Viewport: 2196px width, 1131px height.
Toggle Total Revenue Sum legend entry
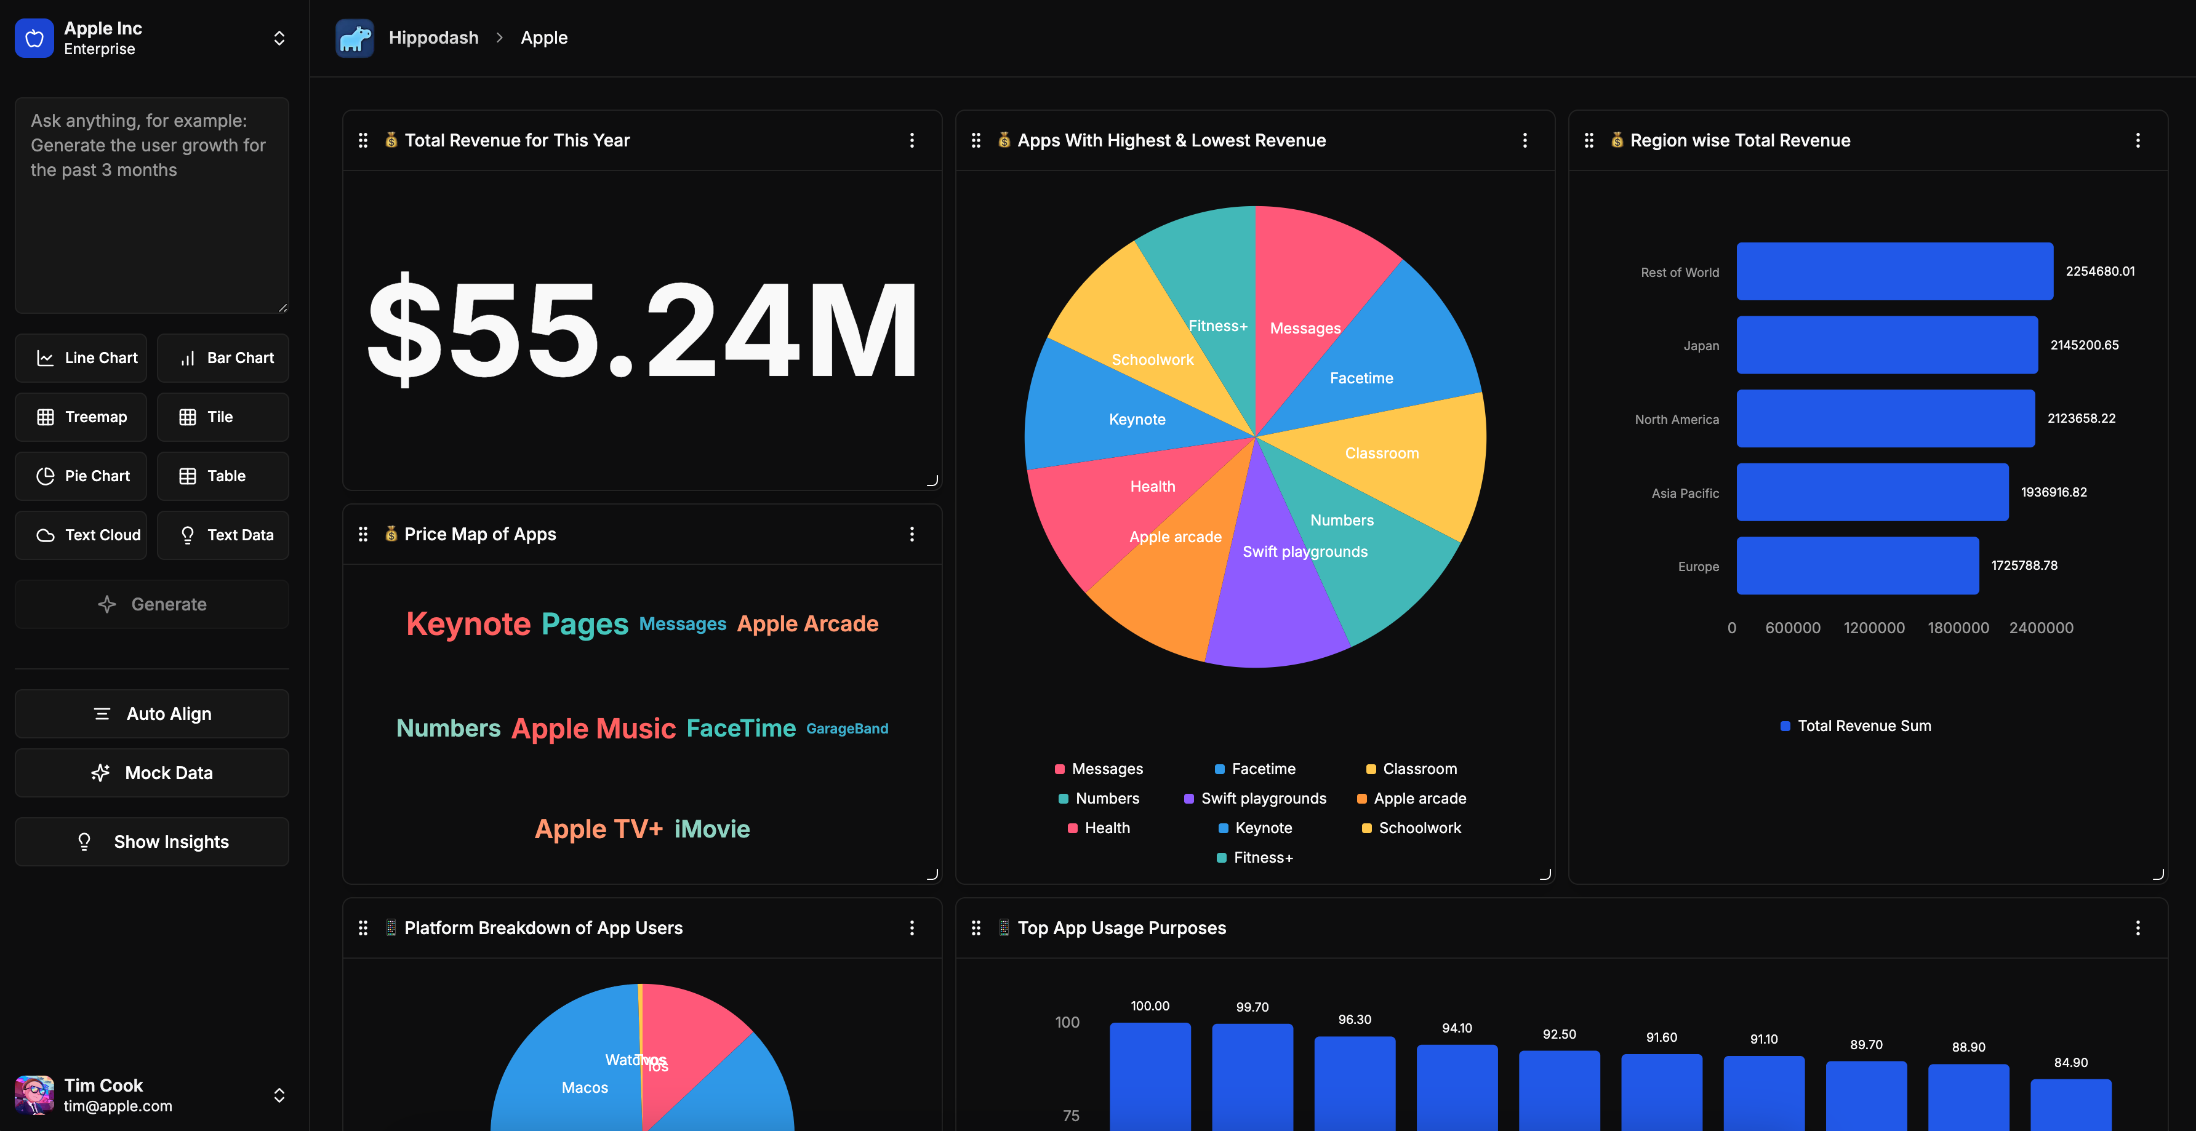[1856, 726]
